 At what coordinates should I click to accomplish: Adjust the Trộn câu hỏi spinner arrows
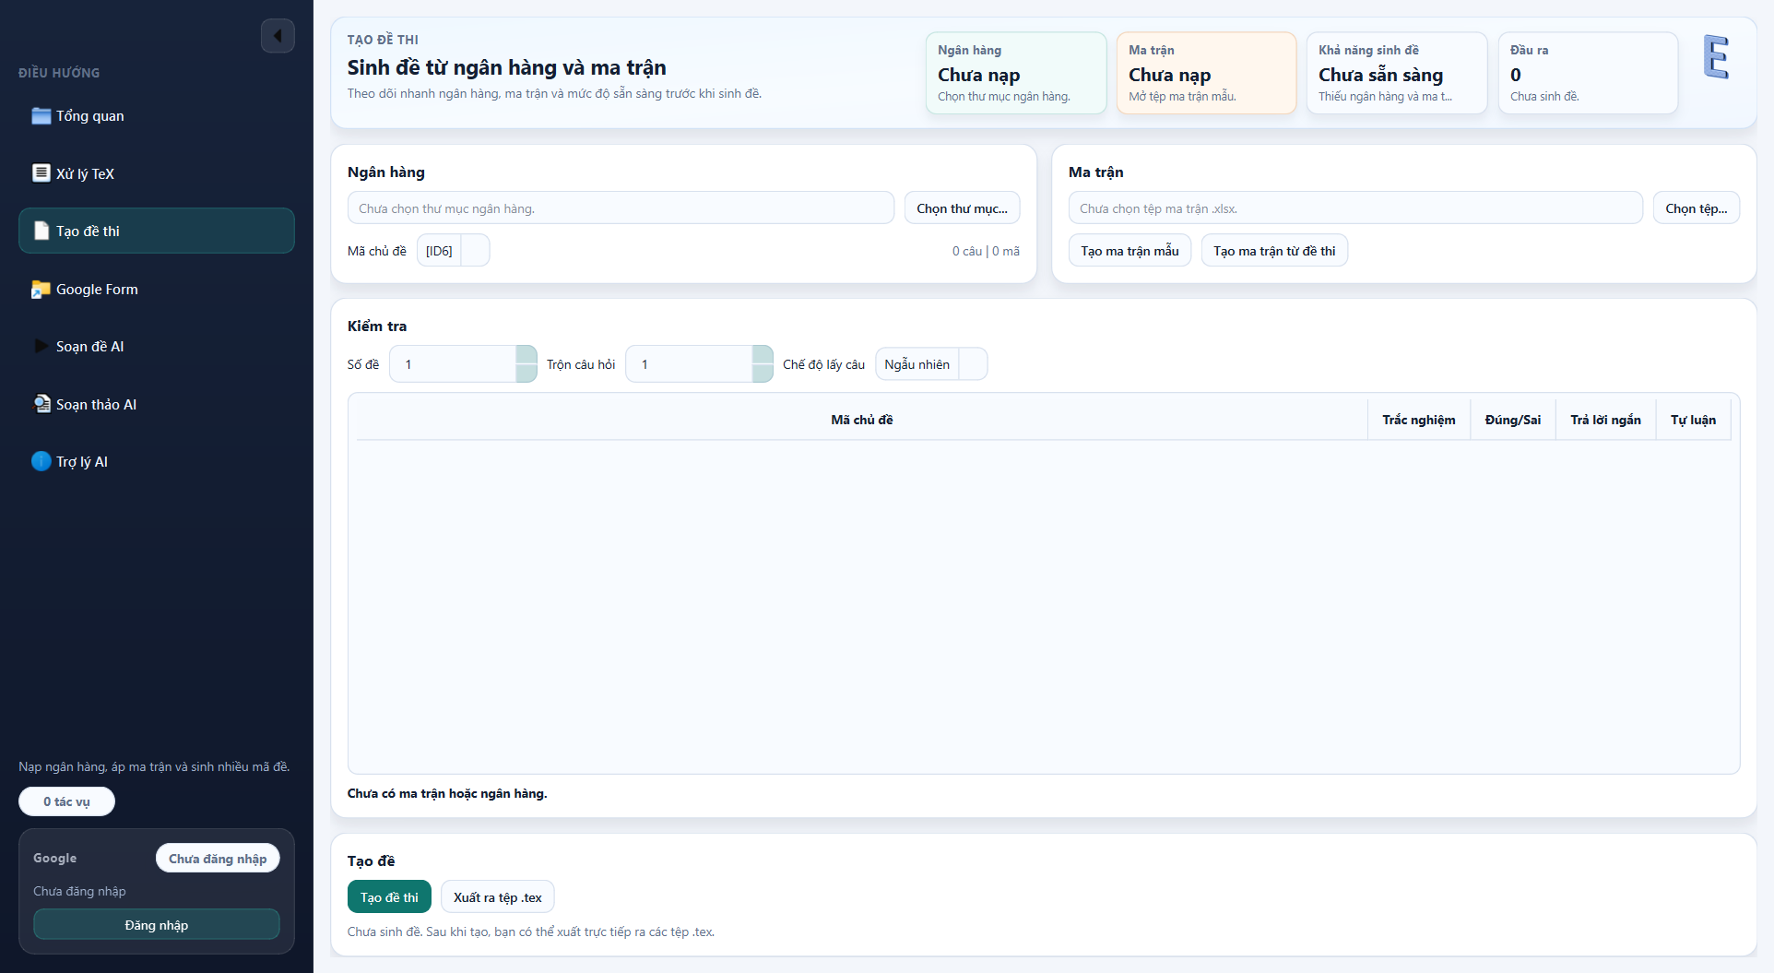pyautogui.click(x=762, y=364)
